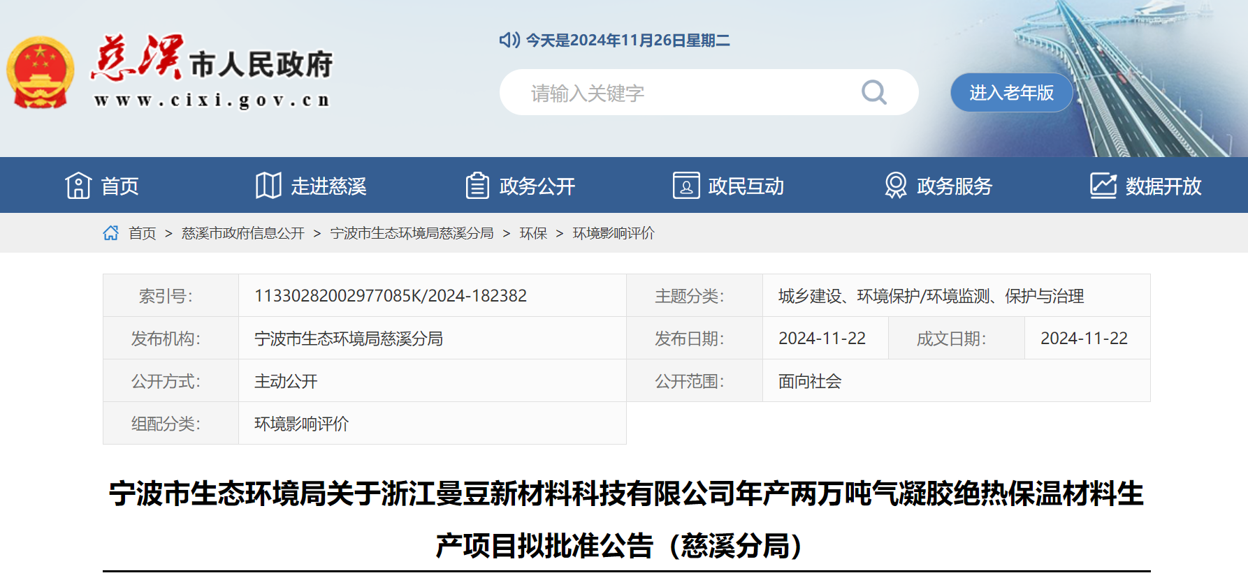Open 宁波市生态环境局慈溪分局 breadcrumb link
The height and width of the screenshot is (587, 1248).
[x=412, y=233]
